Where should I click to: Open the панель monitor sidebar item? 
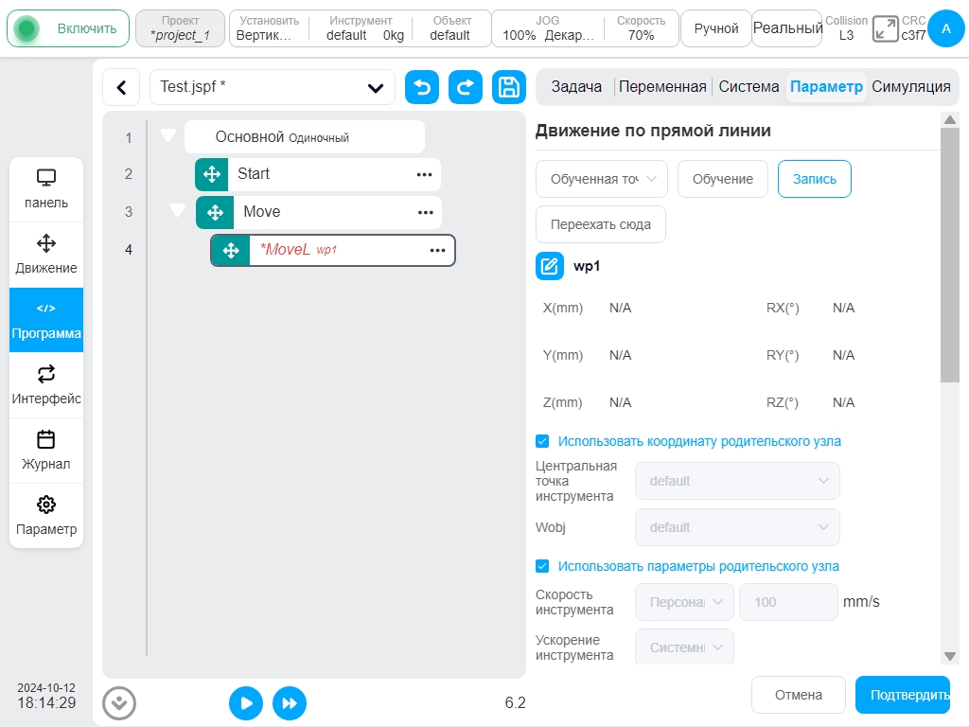[x=46, y=189]
